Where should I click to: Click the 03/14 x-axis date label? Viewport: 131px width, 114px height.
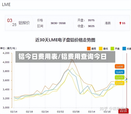(92, 112)
